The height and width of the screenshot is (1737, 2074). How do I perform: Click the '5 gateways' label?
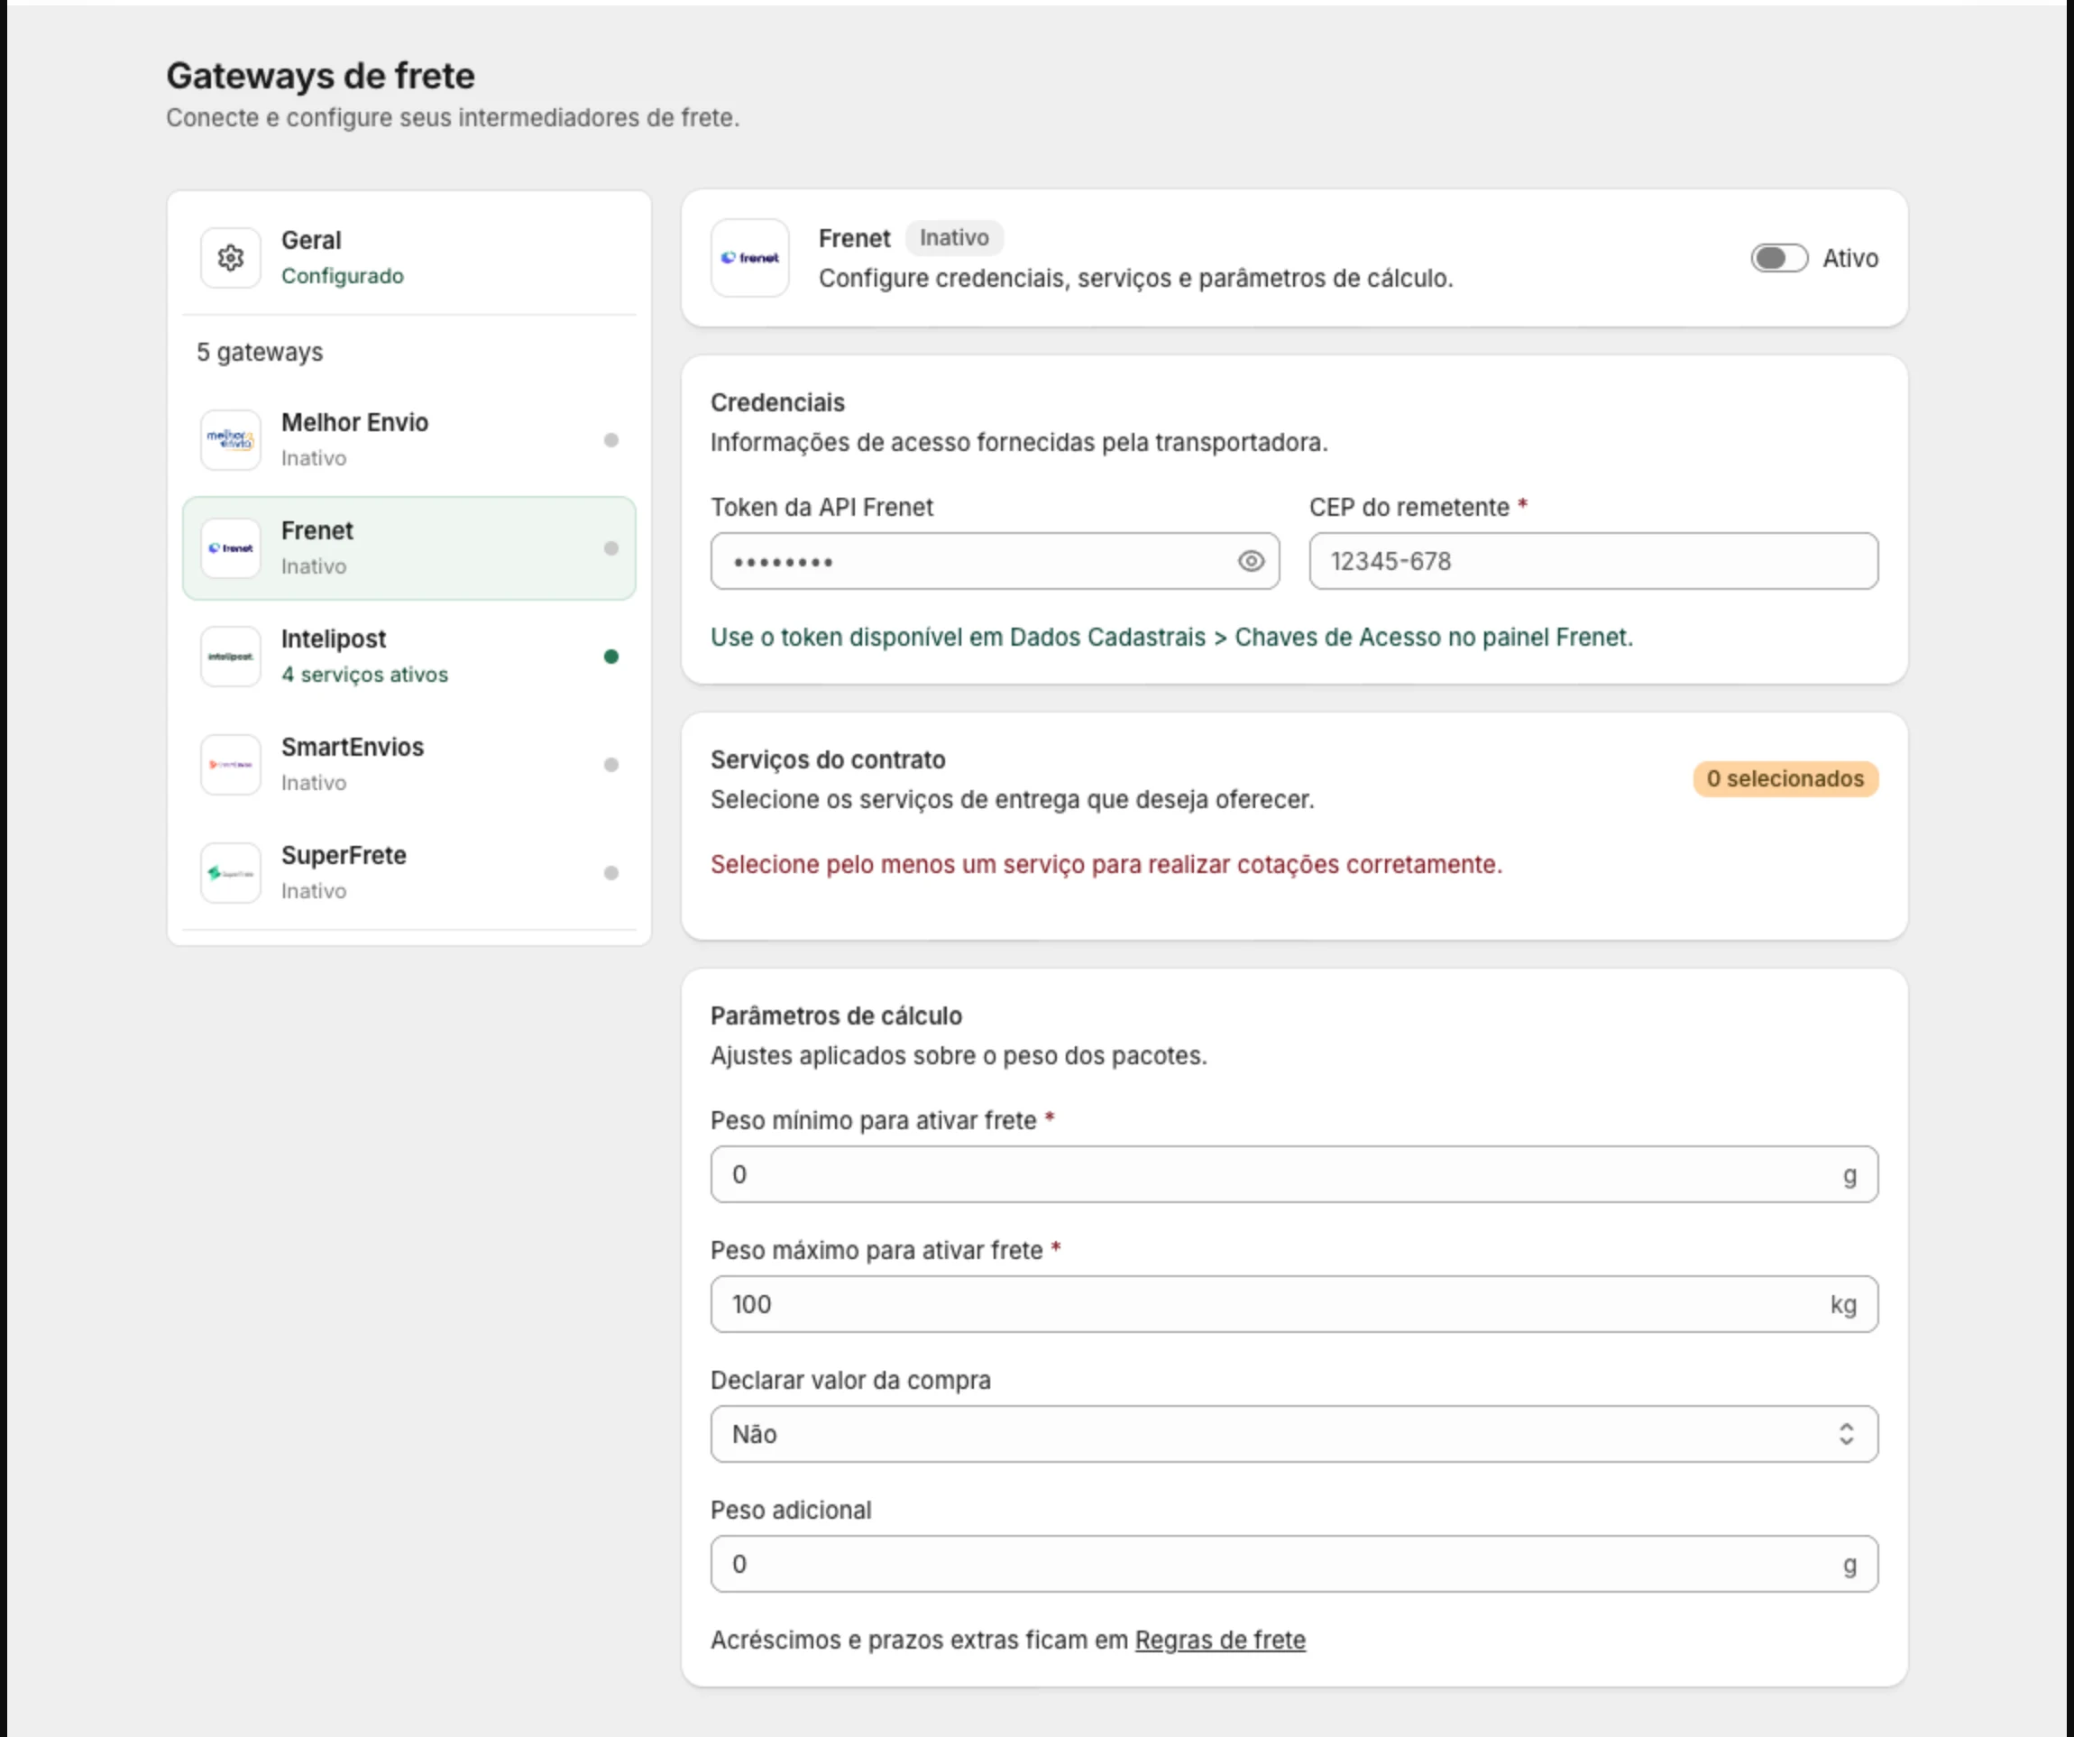click(x=260, y=353)
